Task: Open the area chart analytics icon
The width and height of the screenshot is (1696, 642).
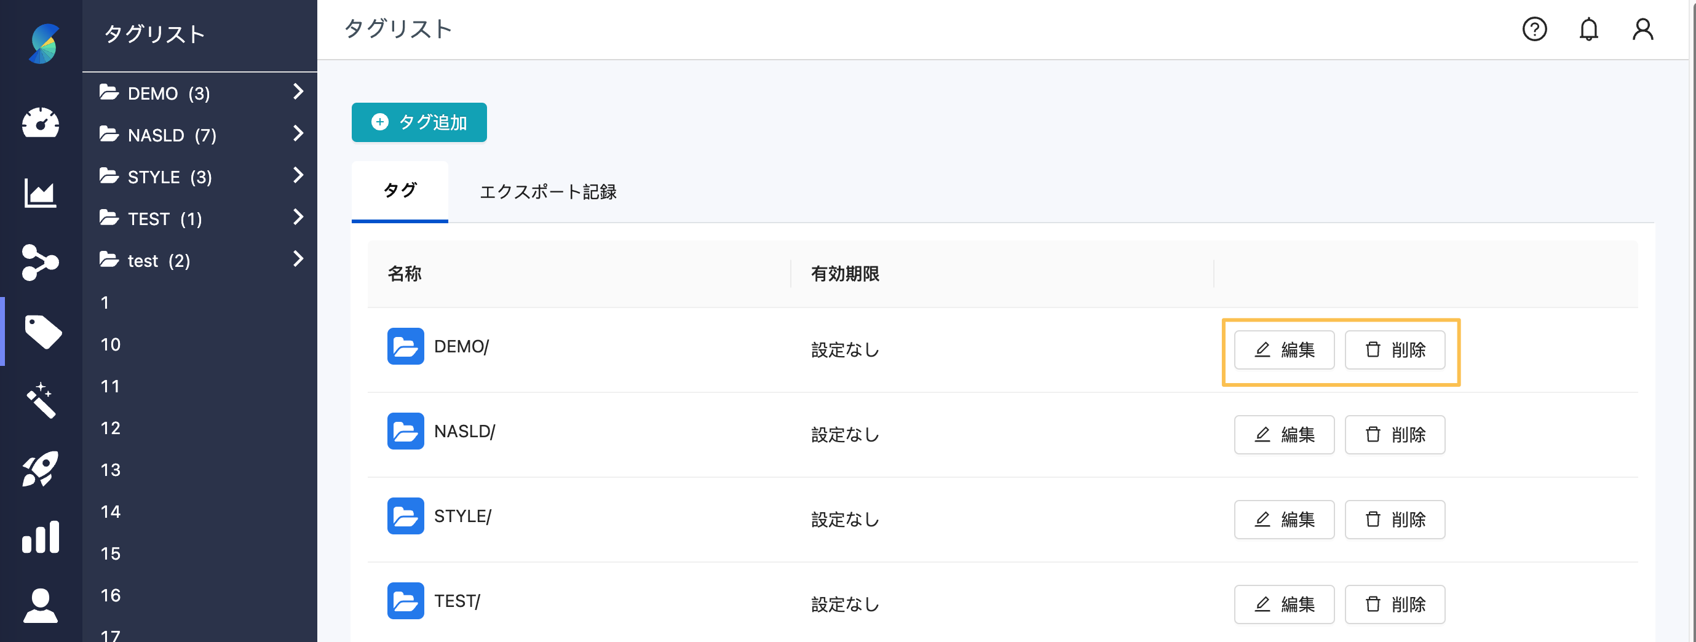Action: click(x=41, y=193)
